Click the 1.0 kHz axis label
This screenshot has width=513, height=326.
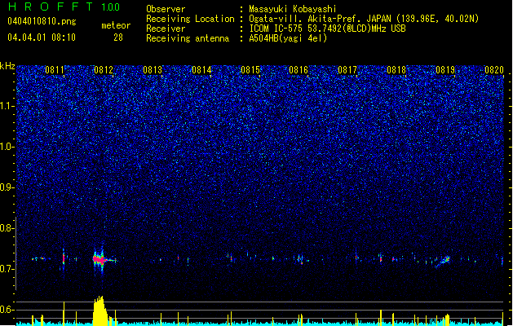coord(7,147)
